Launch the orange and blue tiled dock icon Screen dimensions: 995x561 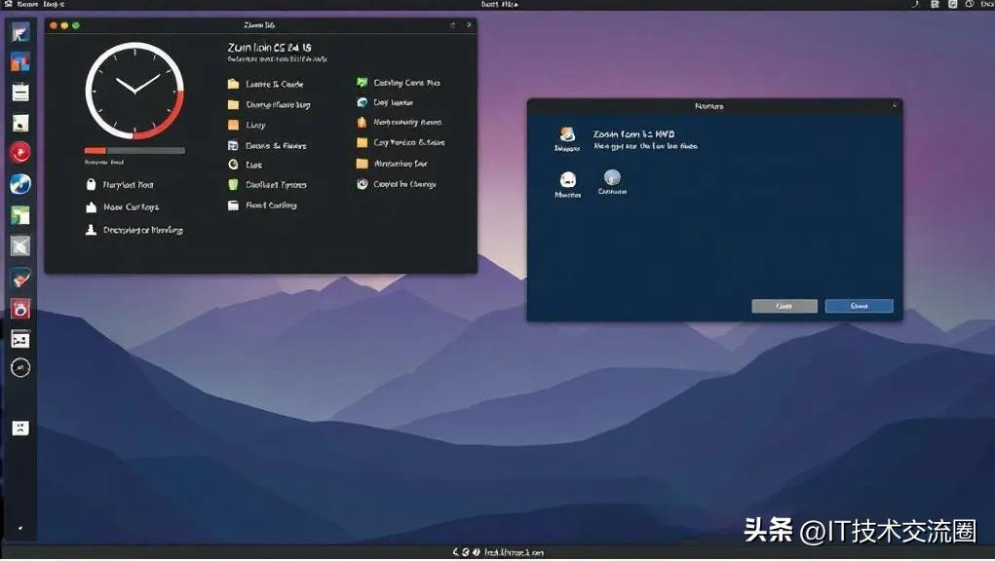20,62
